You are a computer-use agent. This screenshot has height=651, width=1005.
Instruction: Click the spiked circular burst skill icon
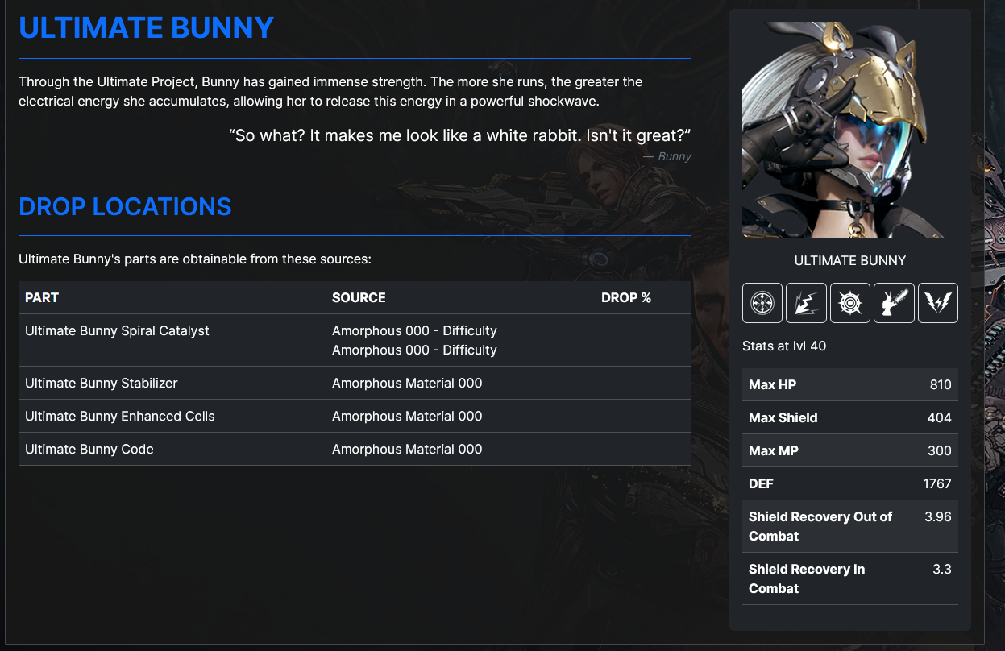point(850,303)
